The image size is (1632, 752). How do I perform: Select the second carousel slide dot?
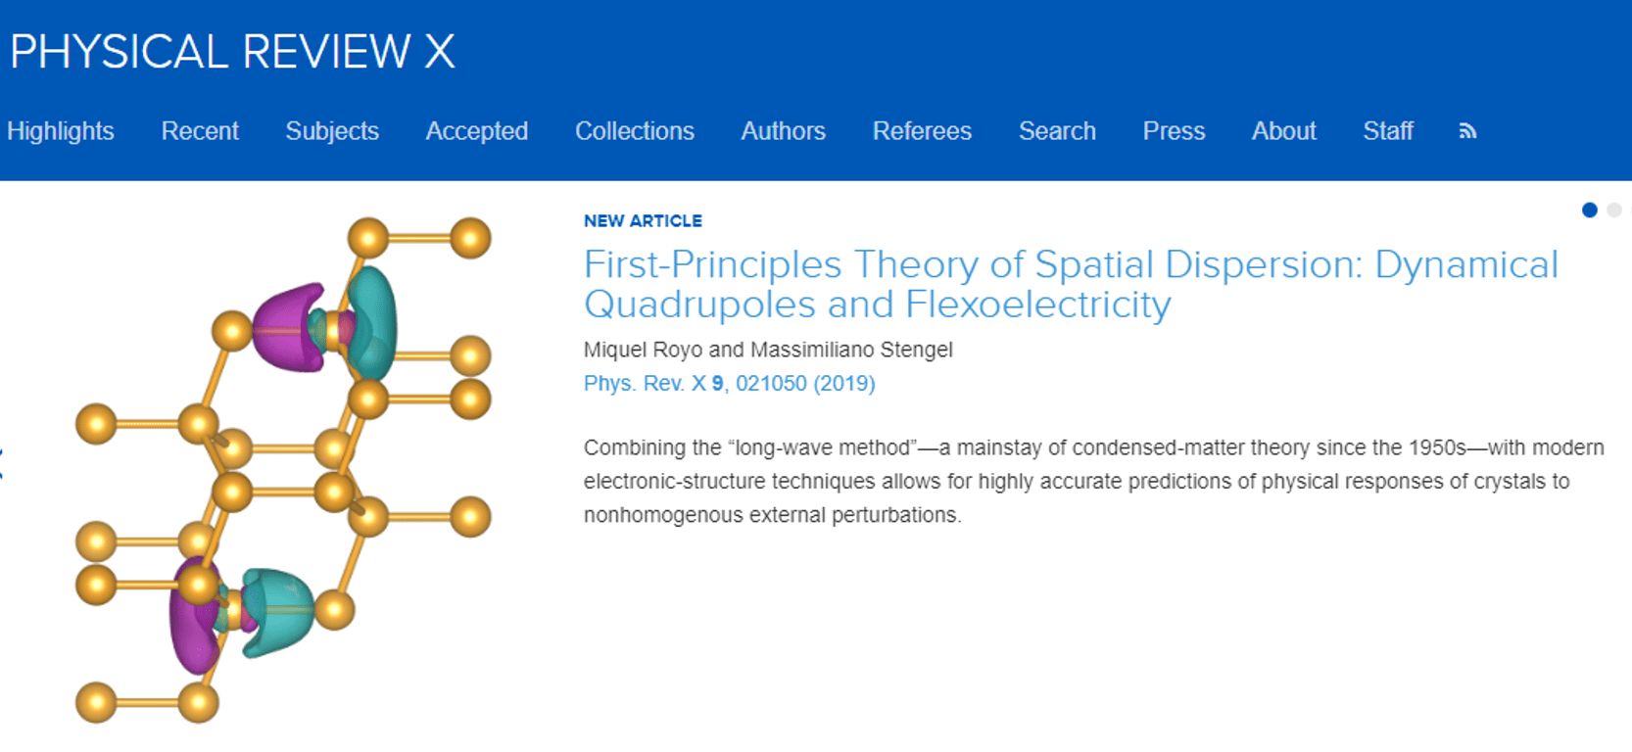pos(1614,210)
